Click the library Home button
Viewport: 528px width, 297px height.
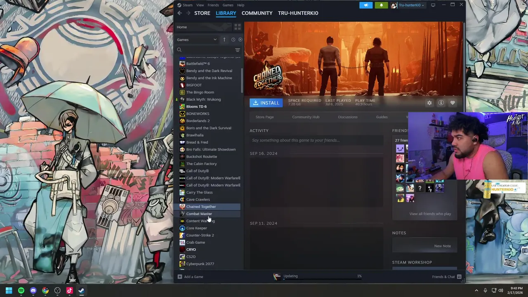pos(204,27)
